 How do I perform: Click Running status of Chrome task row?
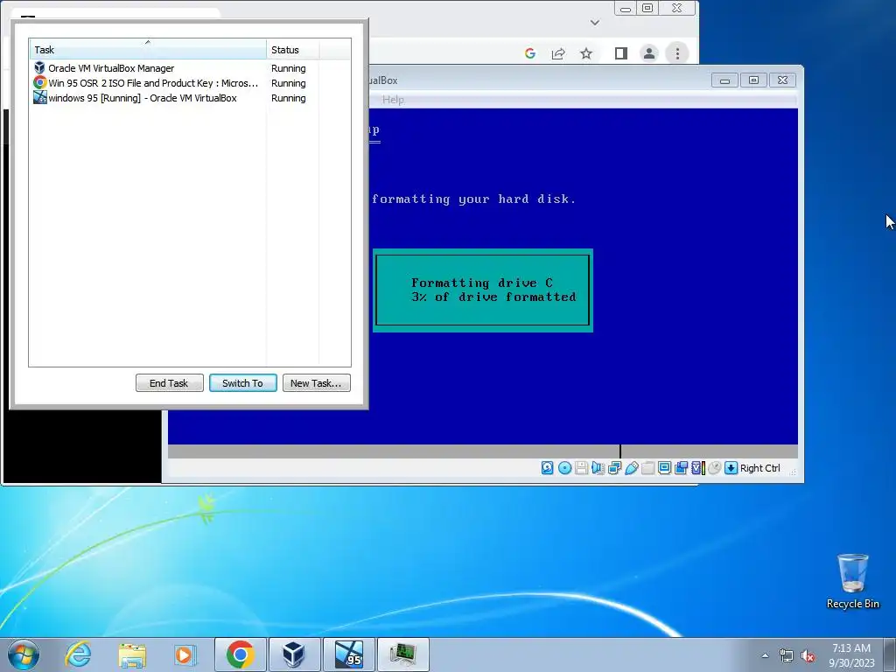coord(289,83)
